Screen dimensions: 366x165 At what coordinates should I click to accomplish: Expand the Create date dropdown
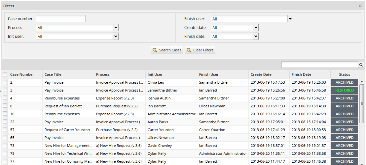coord(255,28)
